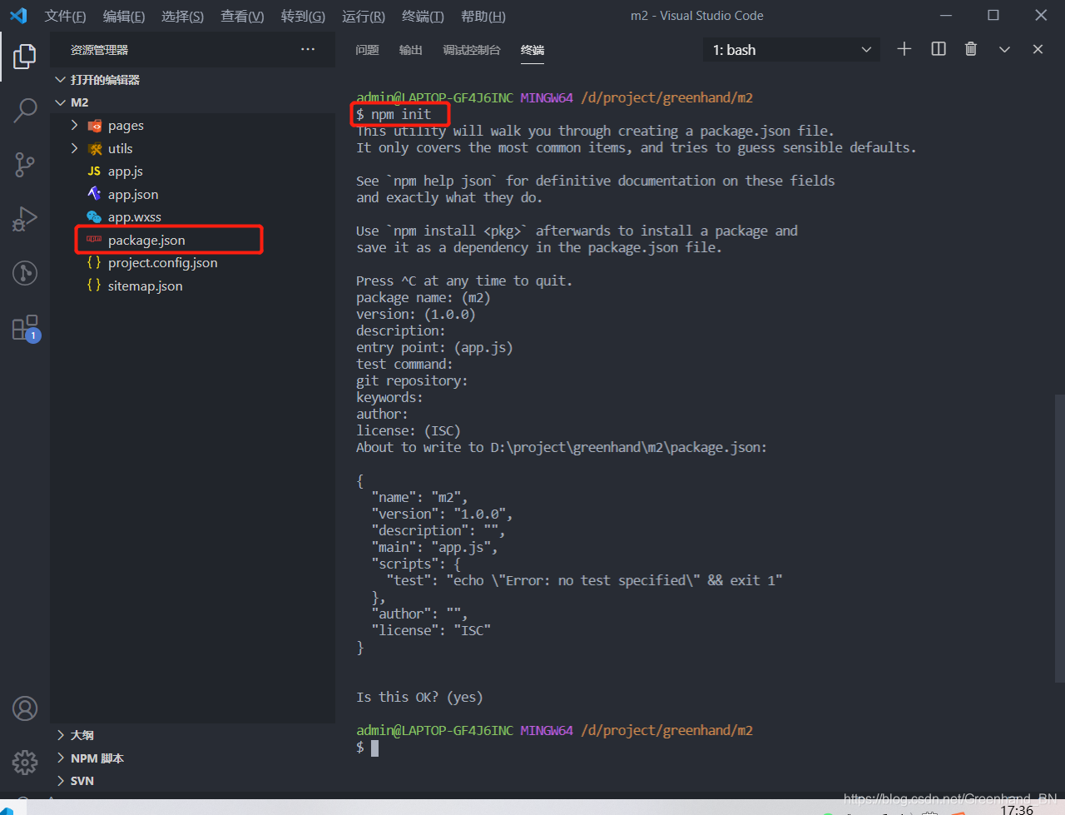Viewport: 1065px width, 815px height.
Task: Switch to the 输出 panel tab
Action: [x=410, y=50]
